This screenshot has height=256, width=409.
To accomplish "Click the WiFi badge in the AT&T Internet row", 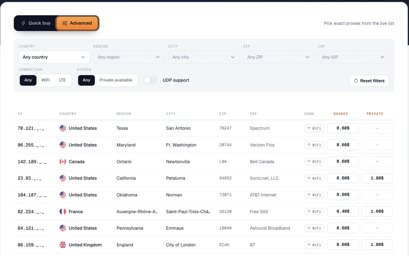I will click(314, 195).
